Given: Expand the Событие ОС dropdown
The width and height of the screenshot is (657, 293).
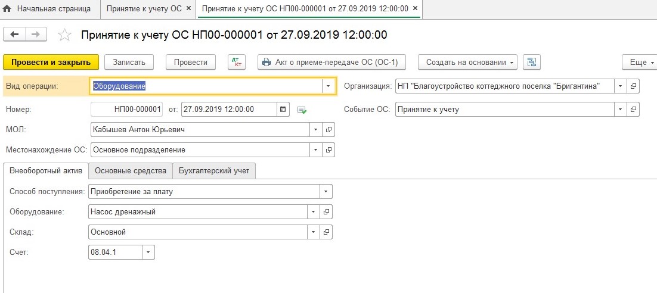Looking at the screenshot, I should click(x=621, y=110).
